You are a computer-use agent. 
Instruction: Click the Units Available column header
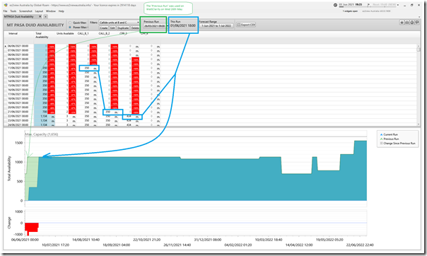coord(65,34)
